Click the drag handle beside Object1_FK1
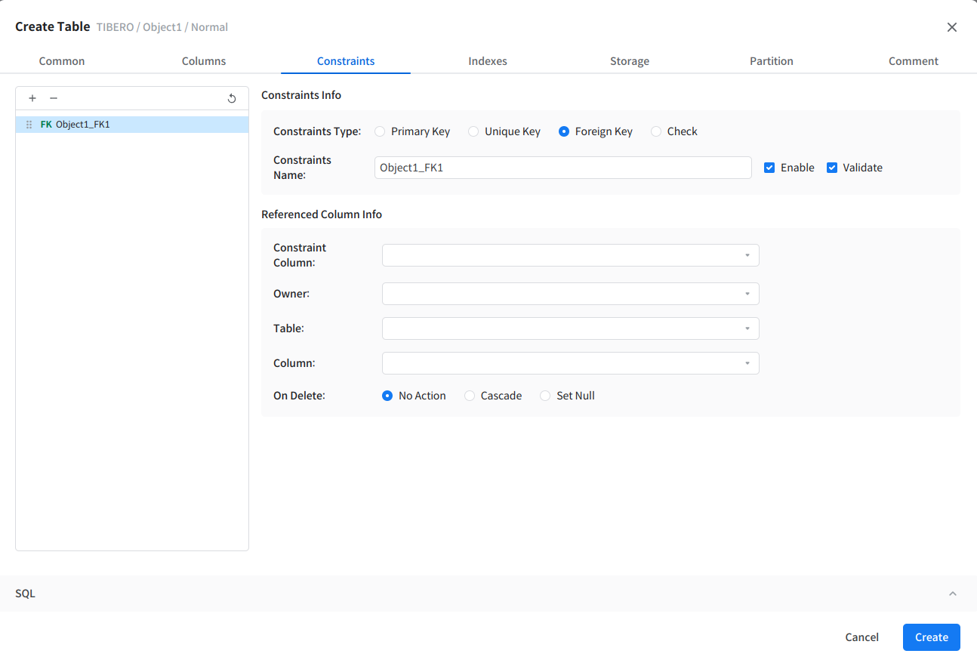The height and width of the screenshot is (666, 977). [x=29, y=125]
